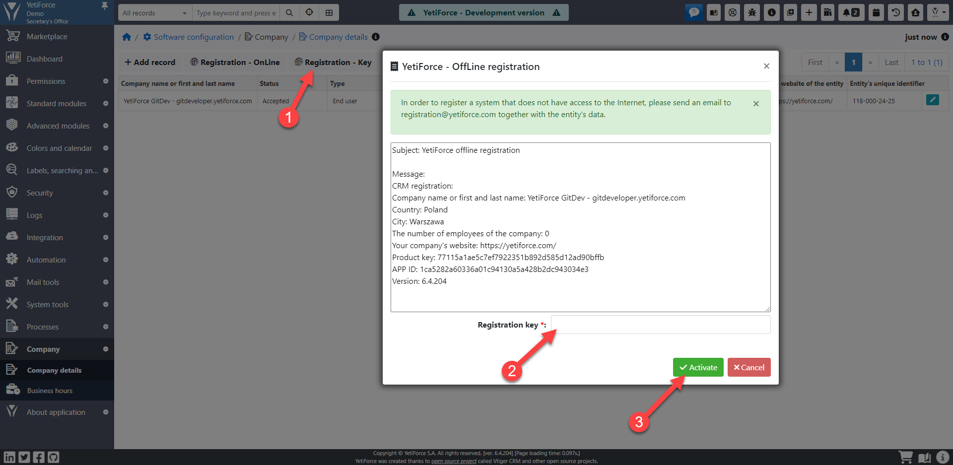This screenshot has width=953, height=465.
Task: Expand Integration sidebar menu
Action: [57, 237]
